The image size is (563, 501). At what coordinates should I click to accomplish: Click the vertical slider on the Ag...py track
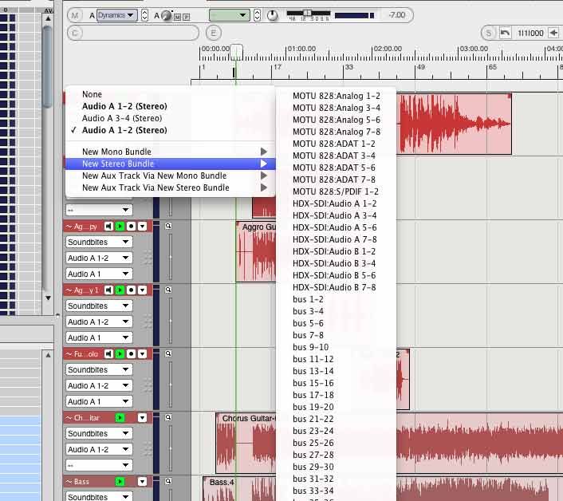pos(170,257)
